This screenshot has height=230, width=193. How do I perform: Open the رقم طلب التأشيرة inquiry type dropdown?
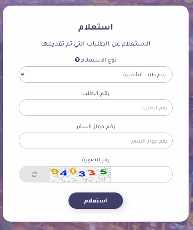pyautogui.click(x=96, y=75)
